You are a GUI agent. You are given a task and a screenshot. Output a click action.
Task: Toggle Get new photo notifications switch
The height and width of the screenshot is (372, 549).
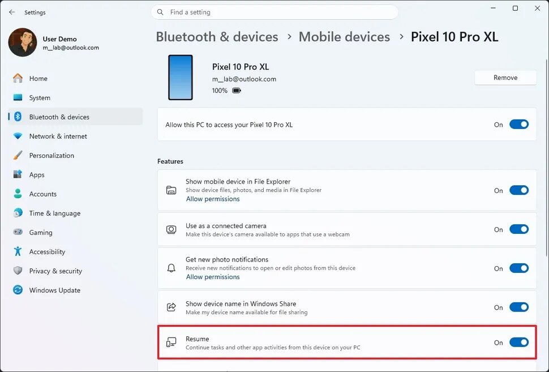(519, 268)
